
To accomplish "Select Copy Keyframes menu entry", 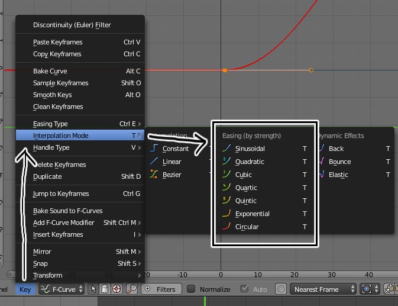I will [80, 54].
